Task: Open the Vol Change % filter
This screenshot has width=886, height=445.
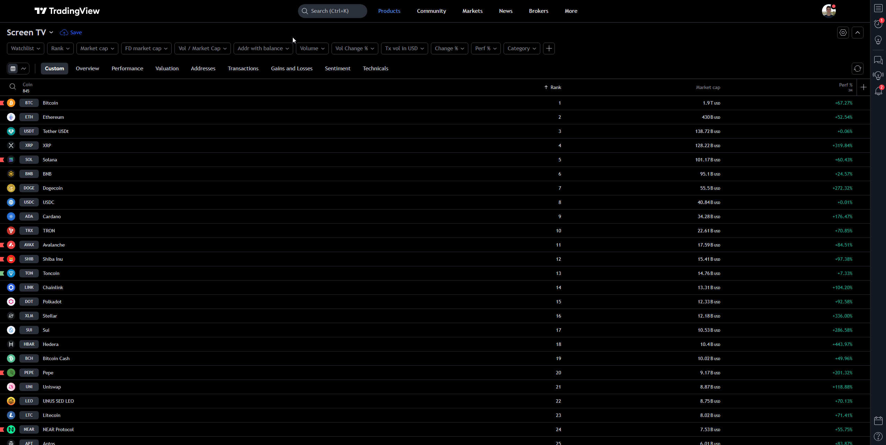Action: coord(355,48)
